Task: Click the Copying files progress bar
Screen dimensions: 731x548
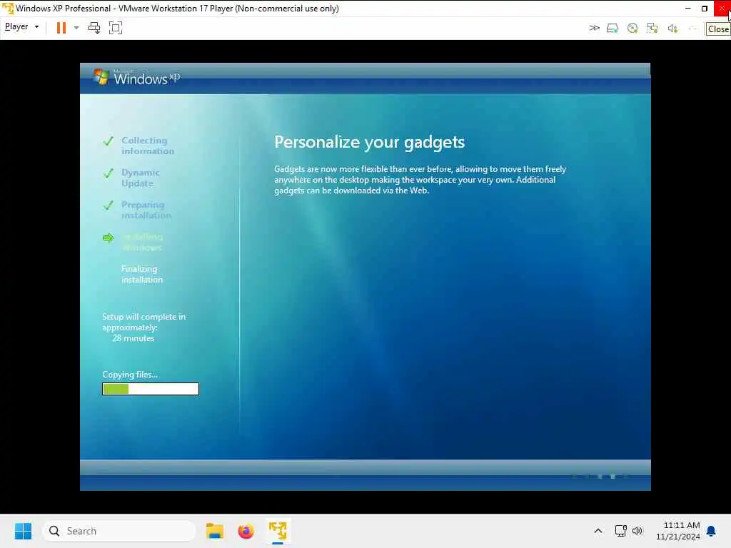Action: (151, 389)
